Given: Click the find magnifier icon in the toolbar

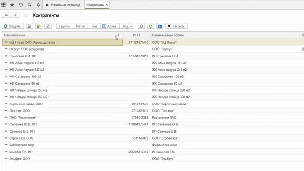Looking at the screenshot, I should click(142, 26).
